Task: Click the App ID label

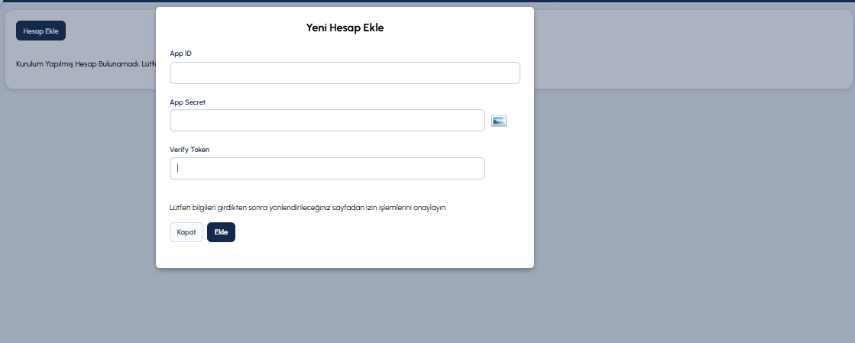Action: [x=181, y=53]
